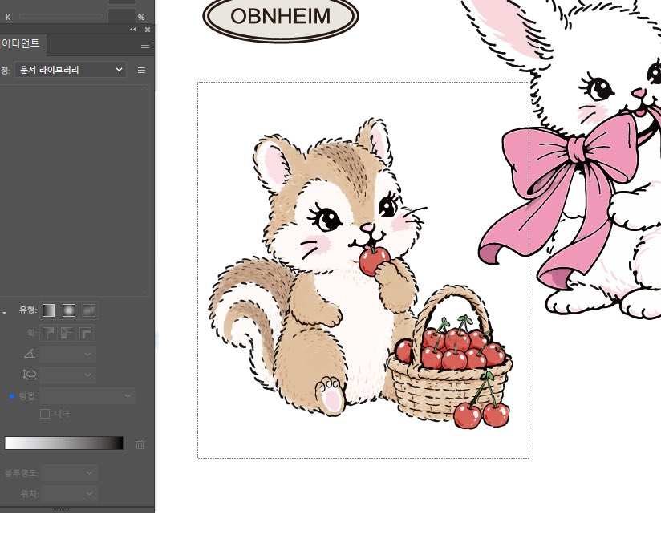Apply gradient within stroke option
Viewport: 661px width, 535px height.
(x=47, y=333)
